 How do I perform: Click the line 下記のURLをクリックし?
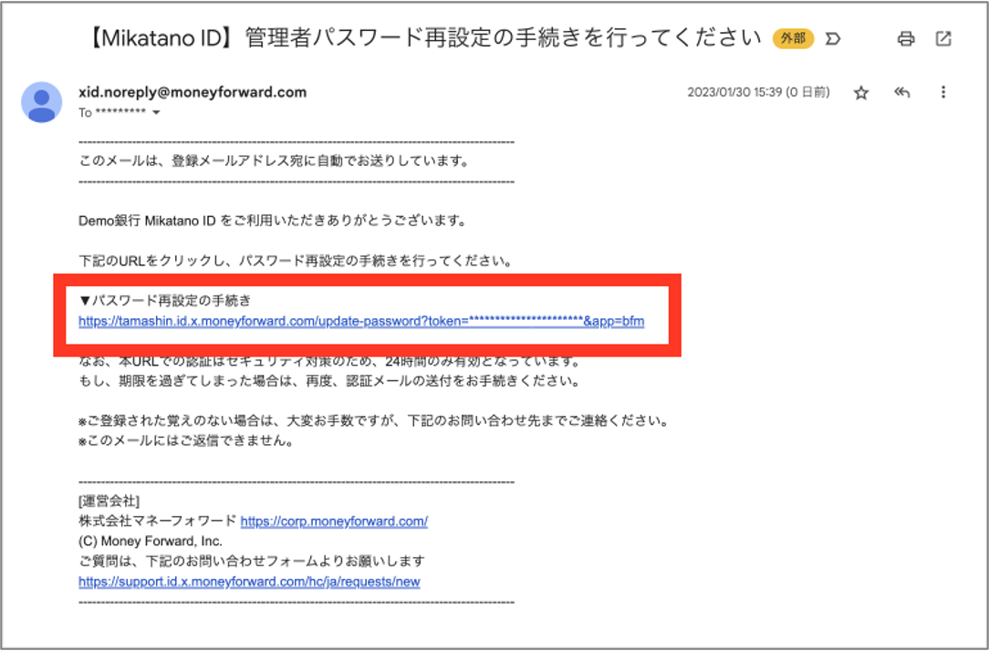coord(296,261)
